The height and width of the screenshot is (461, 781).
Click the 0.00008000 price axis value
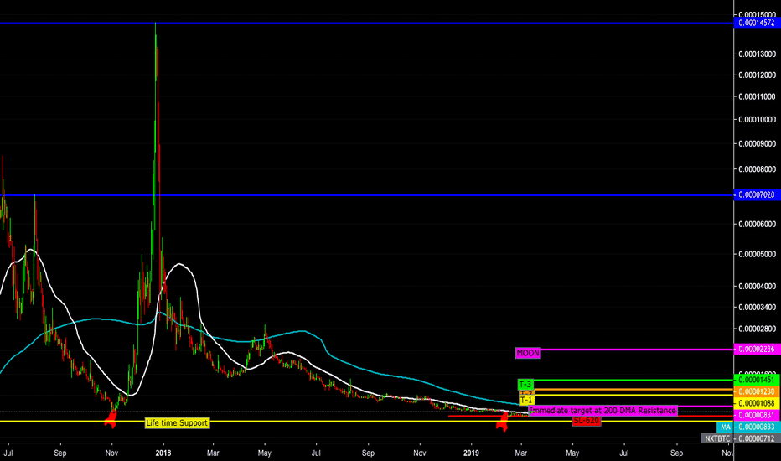[757, 169]
